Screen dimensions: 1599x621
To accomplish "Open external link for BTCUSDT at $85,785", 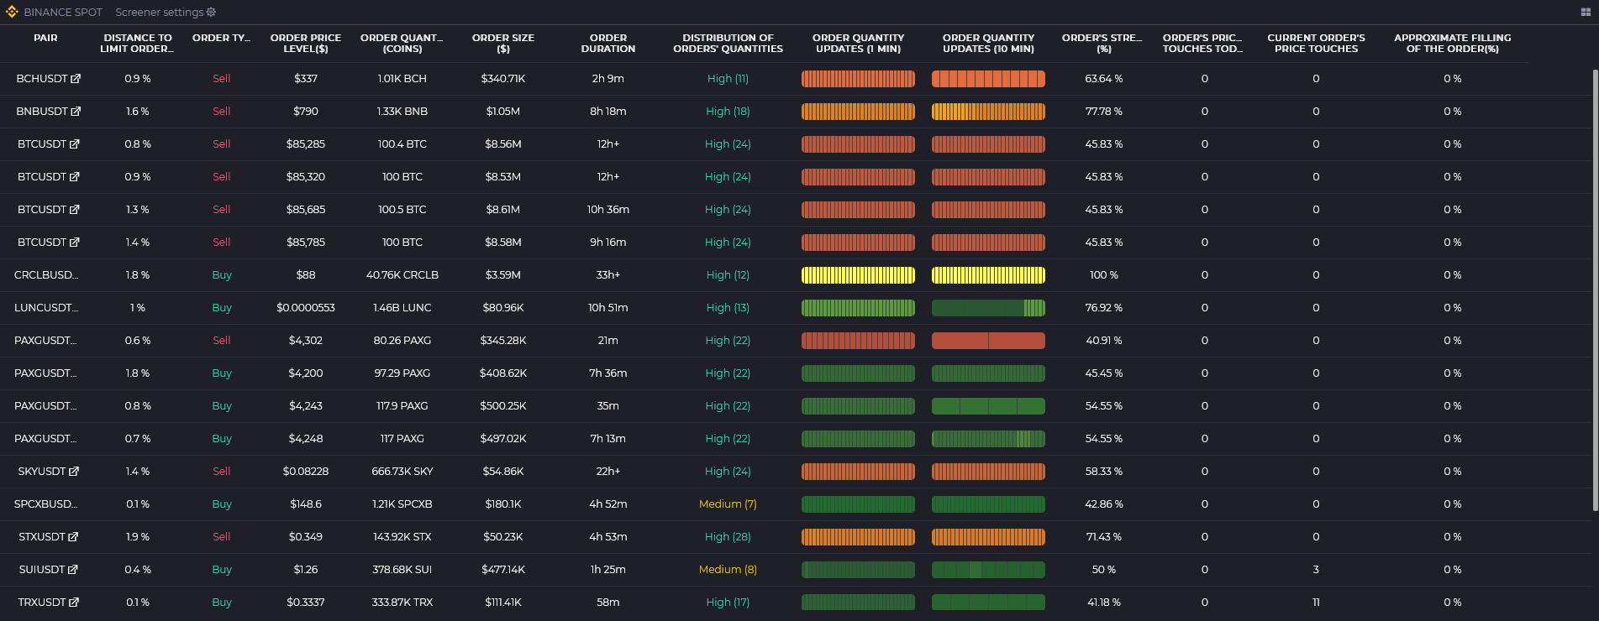I will click(x=75, y=242).
